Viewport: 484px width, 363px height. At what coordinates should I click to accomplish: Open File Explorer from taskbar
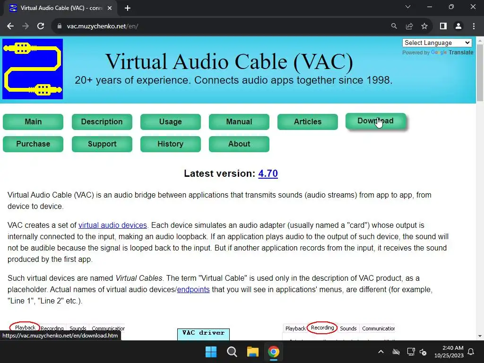pyautogui.click(x=252, y=352)
